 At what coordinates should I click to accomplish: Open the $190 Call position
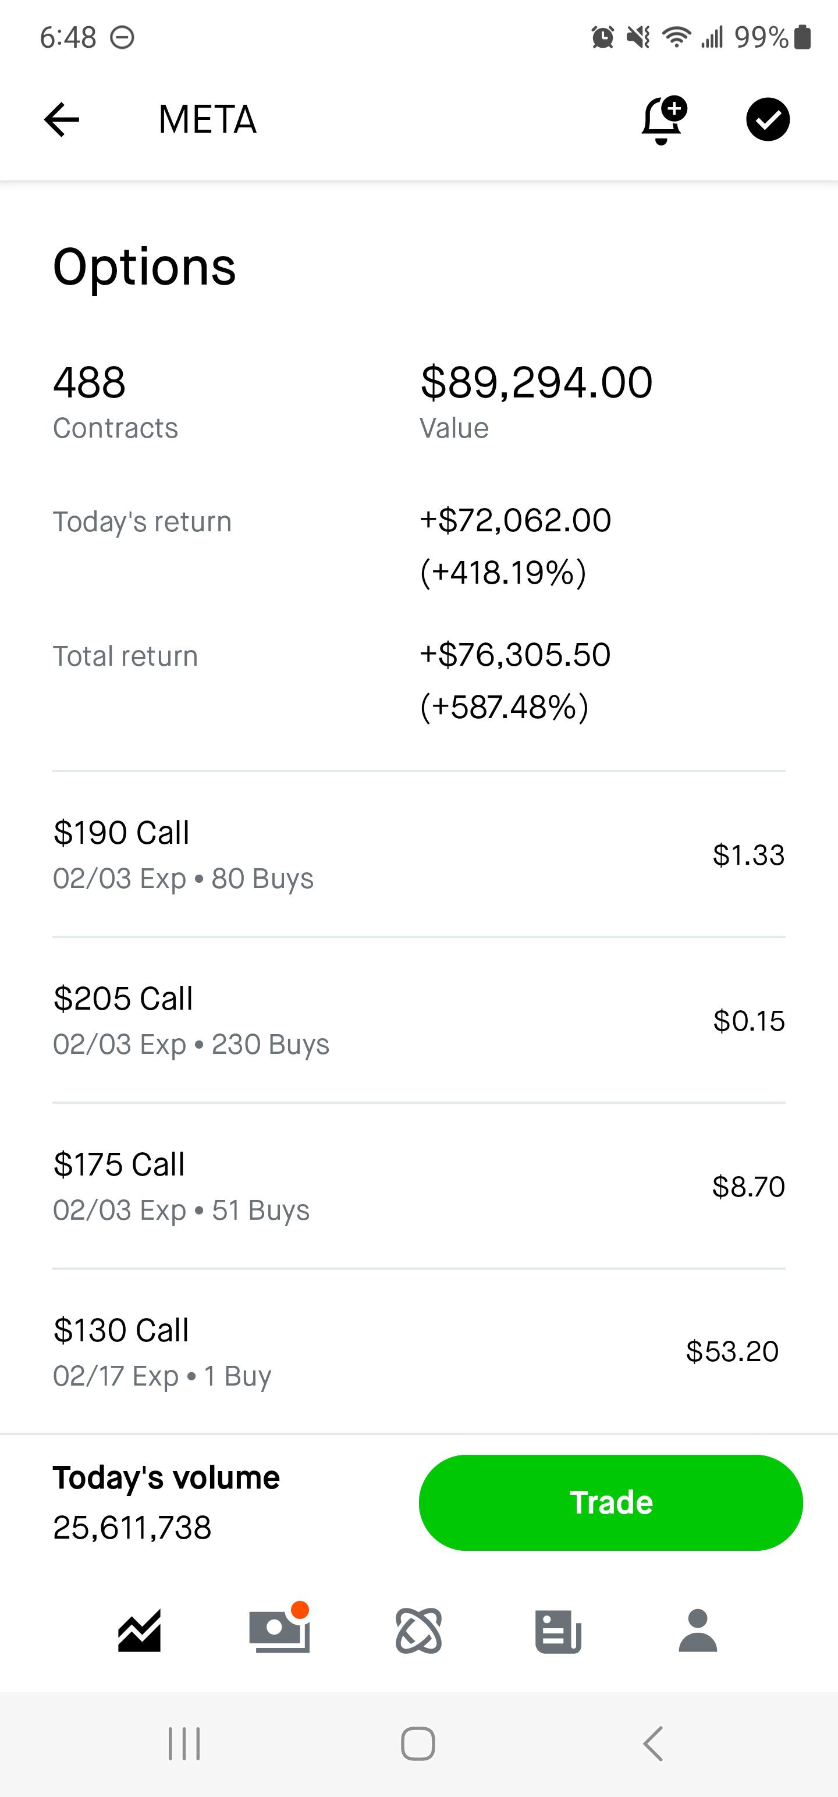[x=418, y=854]
